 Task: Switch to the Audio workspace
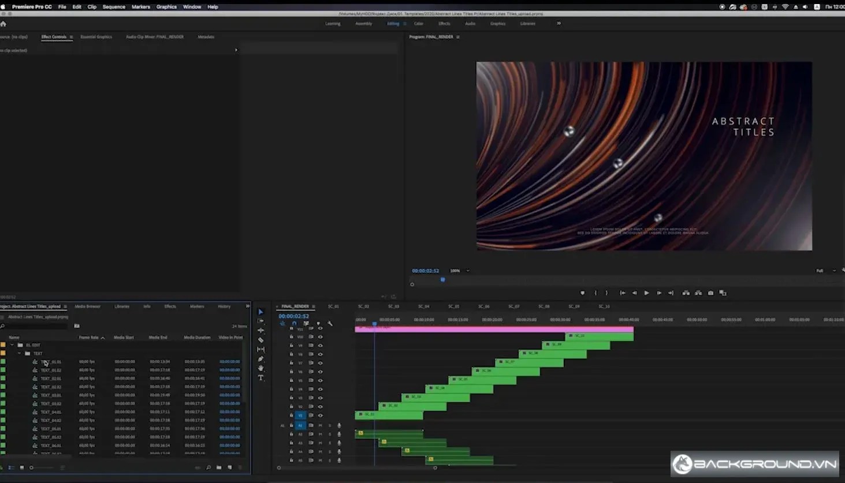[470, 24]
